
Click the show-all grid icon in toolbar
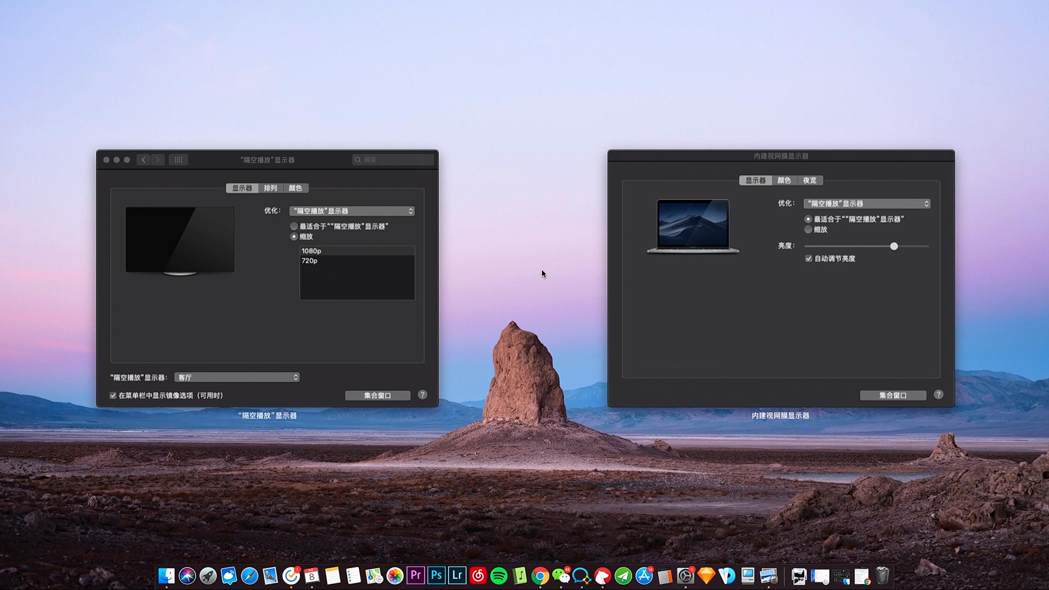178,160
